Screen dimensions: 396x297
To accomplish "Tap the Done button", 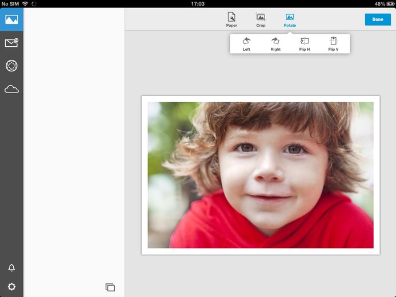I will click(378, 19).
